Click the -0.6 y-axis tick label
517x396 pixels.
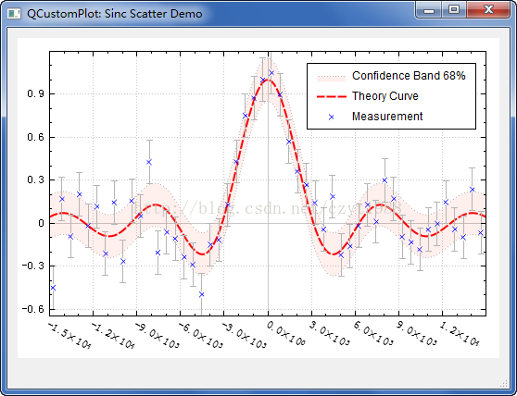[33, 309]
